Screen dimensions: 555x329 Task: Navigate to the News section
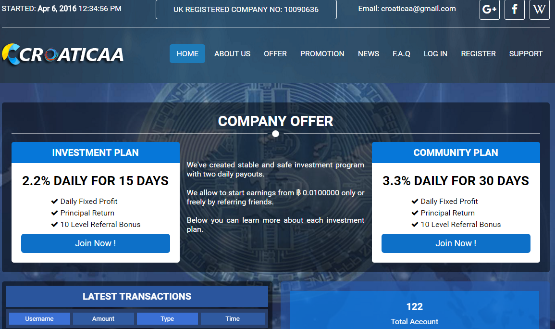(369, 54)
